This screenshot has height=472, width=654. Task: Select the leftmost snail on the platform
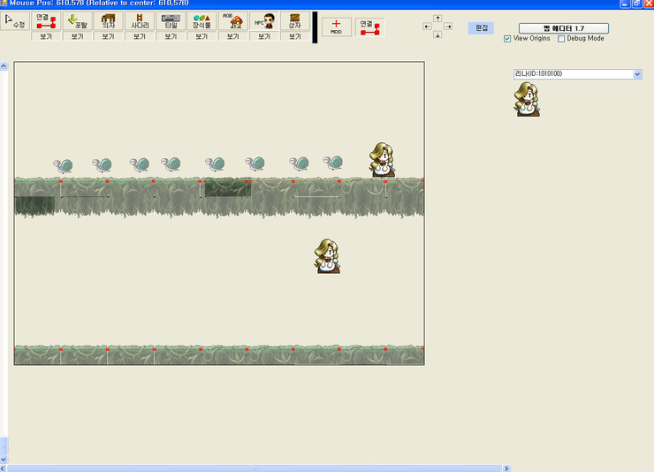63,165
